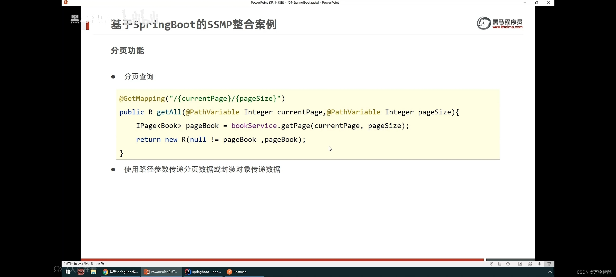Click the @GetMapping annotation line in the code
The width and height of the screenshot is (616, 277).
(x=202, y=98)
